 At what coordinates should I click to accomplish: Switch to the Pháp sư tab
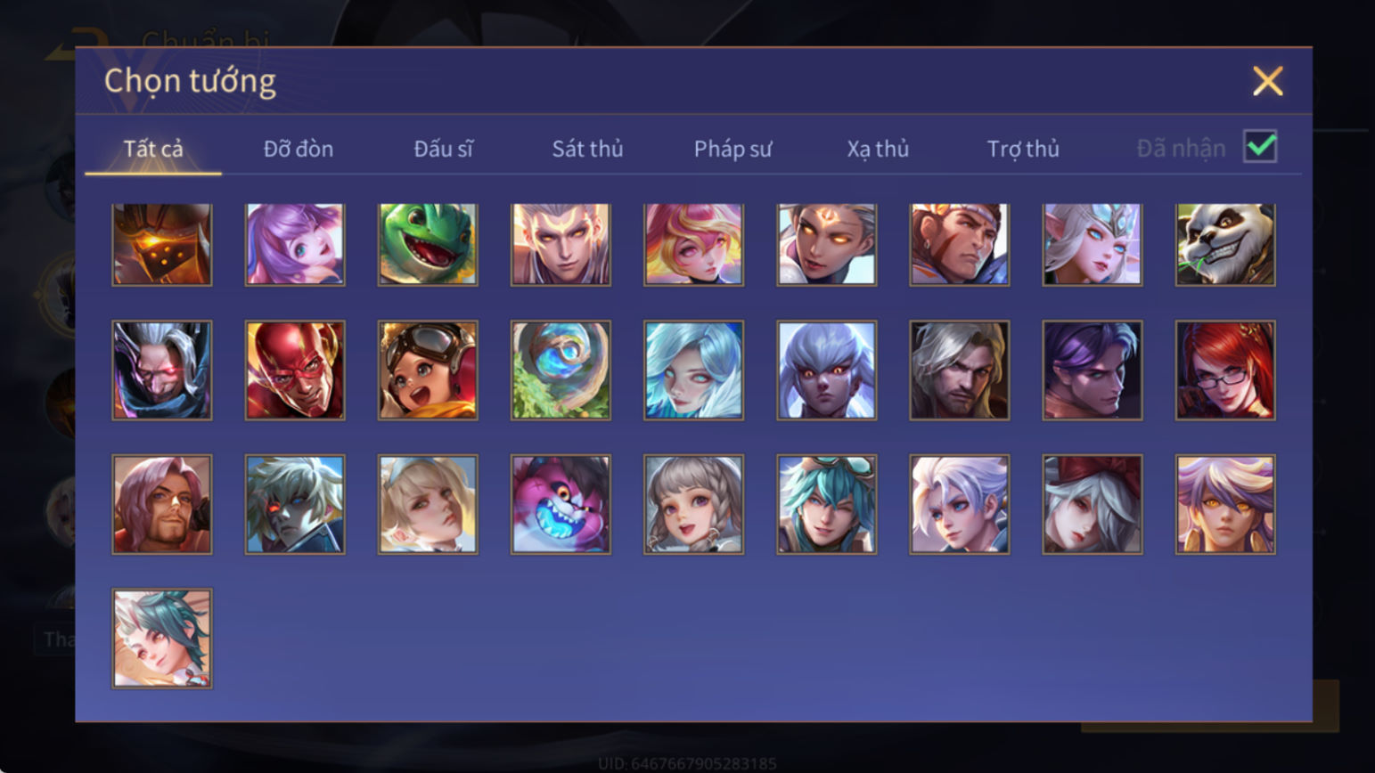click(733, 149)
